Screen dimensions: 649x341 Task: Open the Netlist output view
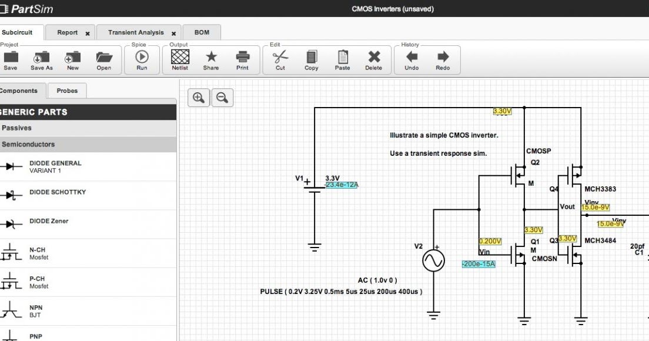[x=179, y=58]
